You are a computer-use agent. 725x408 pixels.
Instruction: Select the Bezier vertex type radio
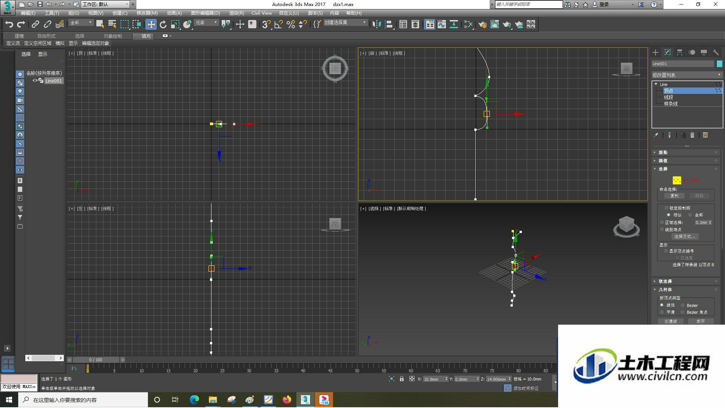pyautogui.click(x=683, y=305)
